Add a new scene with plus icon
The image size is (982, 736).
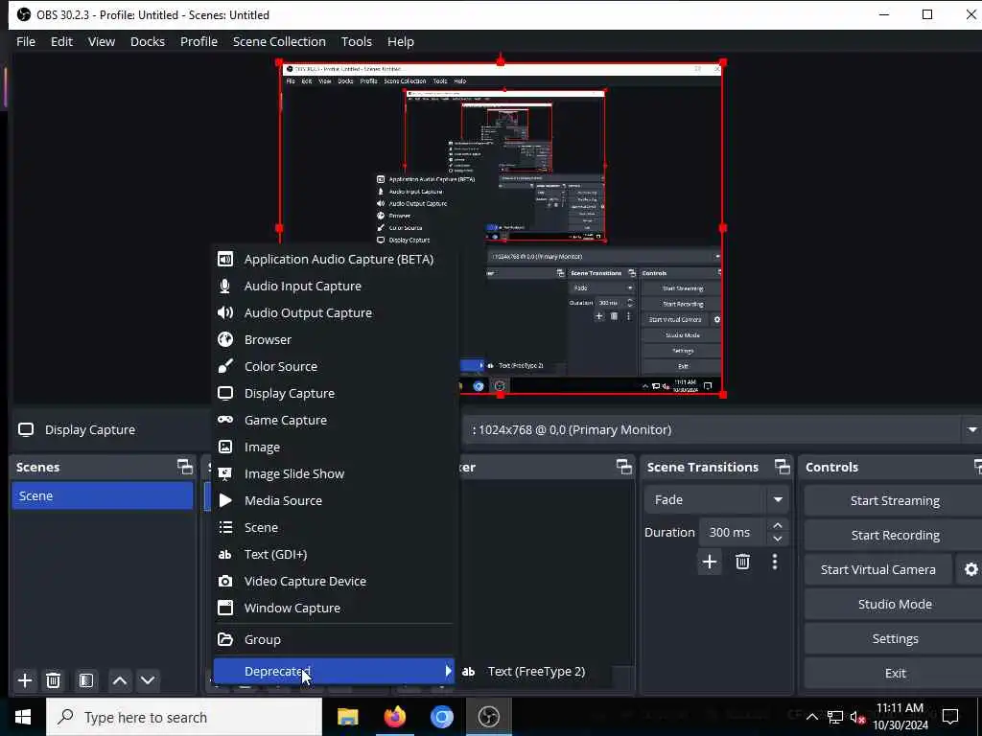coord(25,680)
